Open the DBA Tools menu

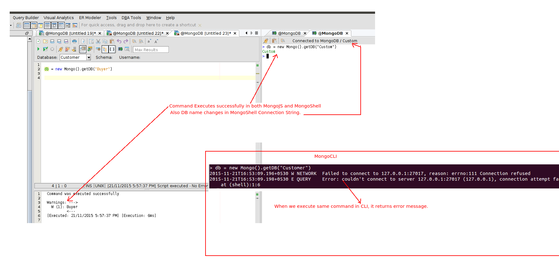131,18
